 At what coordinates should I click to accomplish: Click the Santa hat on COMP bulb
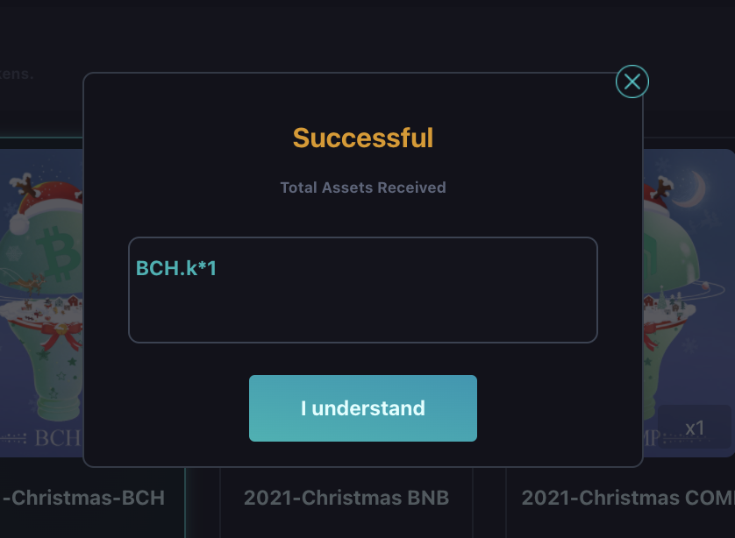[657, 196]
